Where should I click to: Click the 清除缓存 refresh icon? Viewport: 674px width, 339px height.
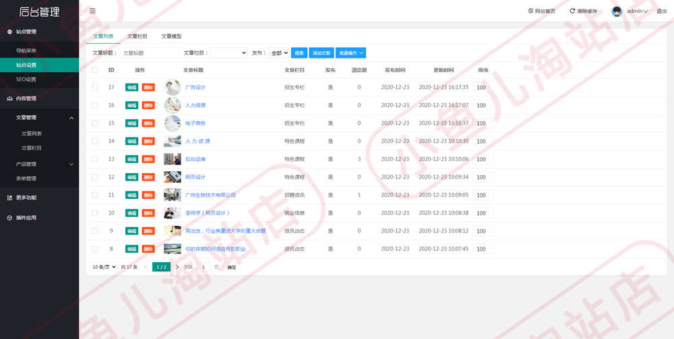(572, 11)
